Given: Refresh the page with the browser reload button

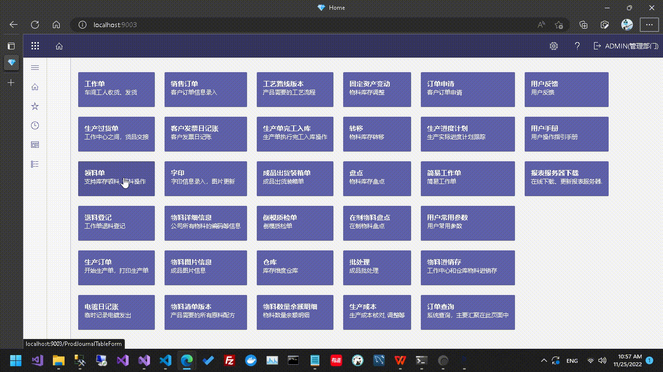Looking at the screenshot, I should pyautogui.click(x=35, y=25).
